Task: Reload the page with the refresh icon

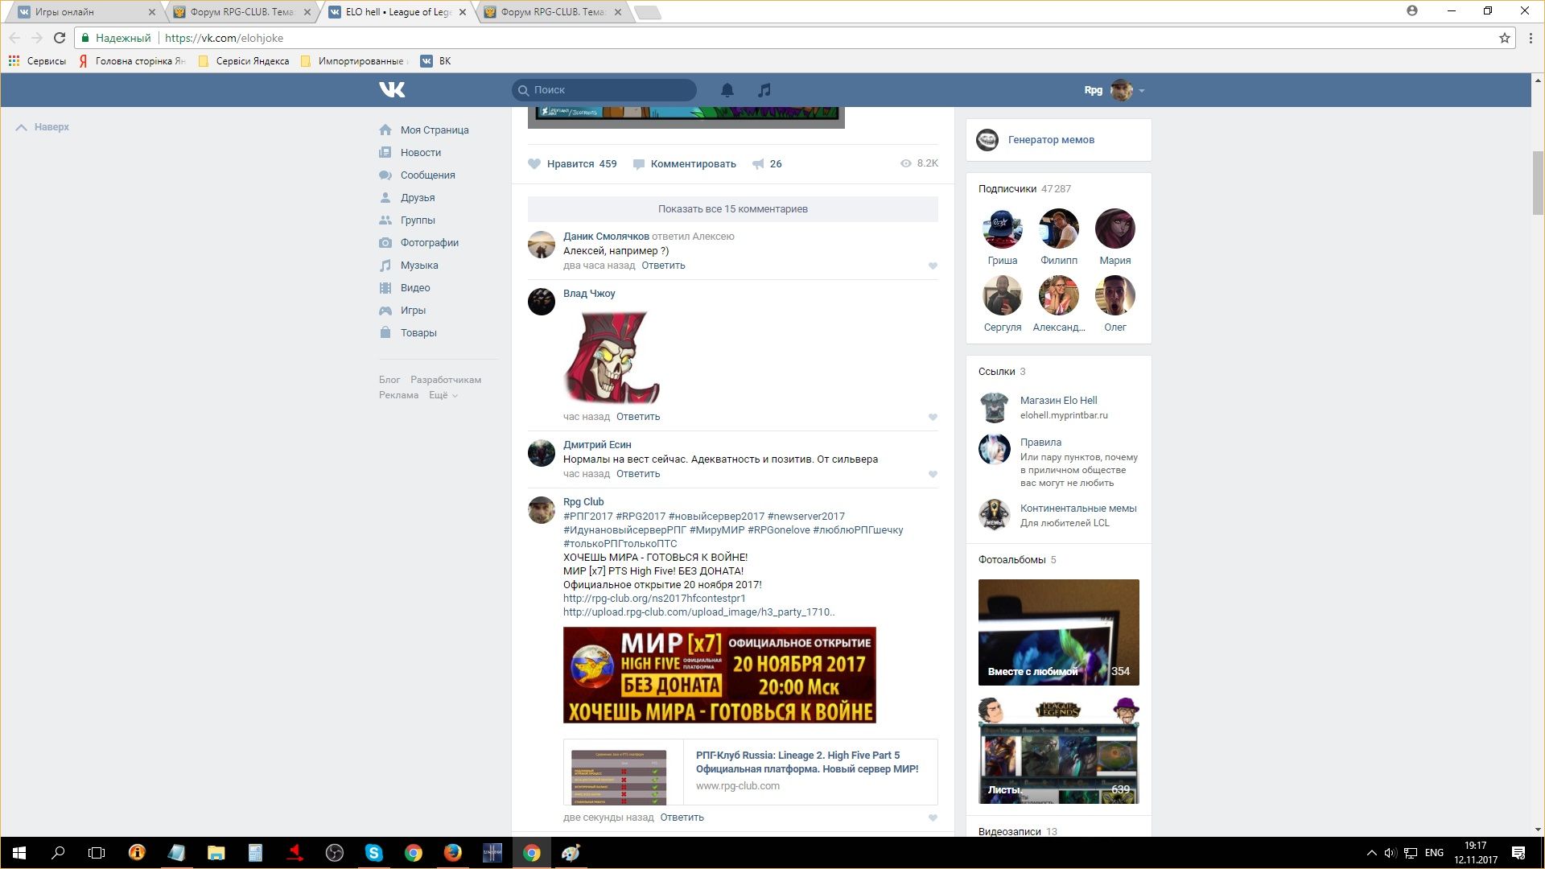Action: [x=60, y=38]
